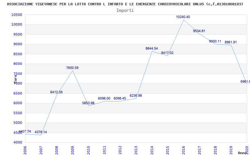Click the 8500 y-axis tick label
The width and height of the screenshot is (250, 156).
(17, 54)
